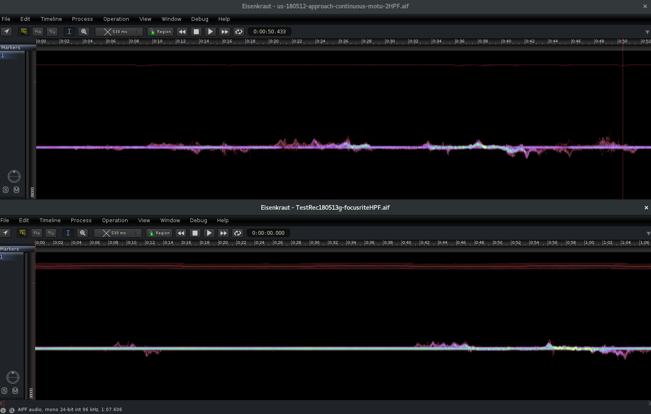Solo track 1 in the bottom window
651x414 pixels.
point(5,391)
